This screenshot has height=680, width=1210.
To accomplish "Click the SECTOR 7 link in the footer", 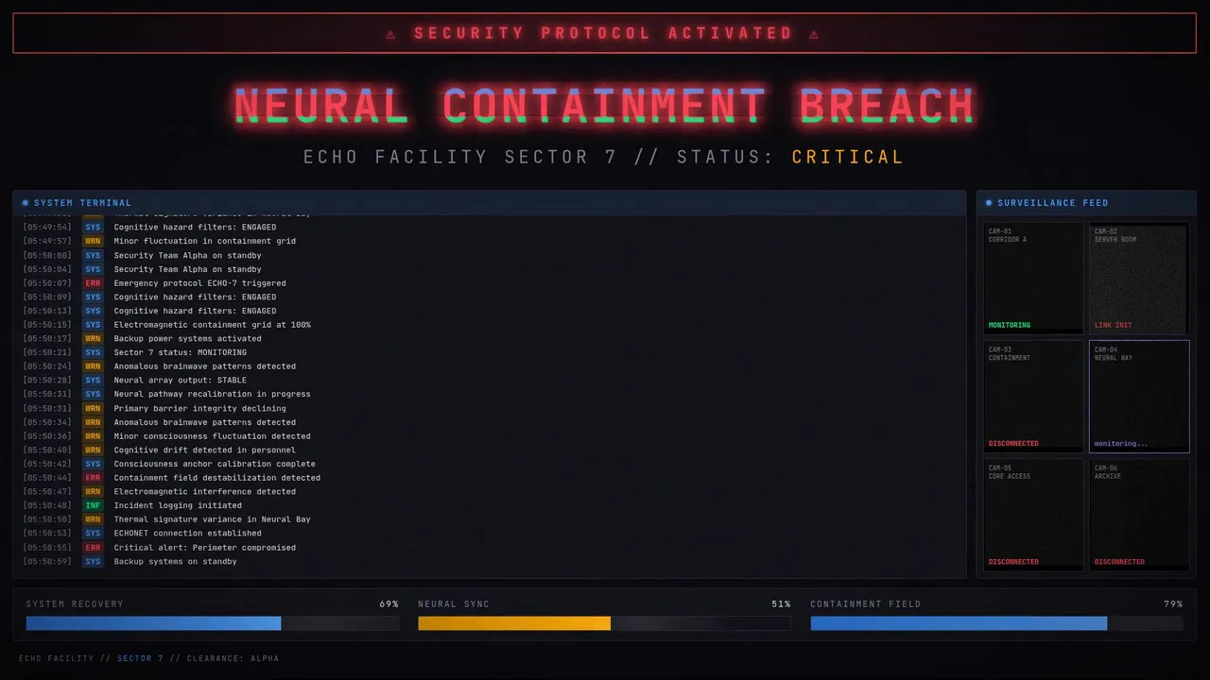I will 140,658.
